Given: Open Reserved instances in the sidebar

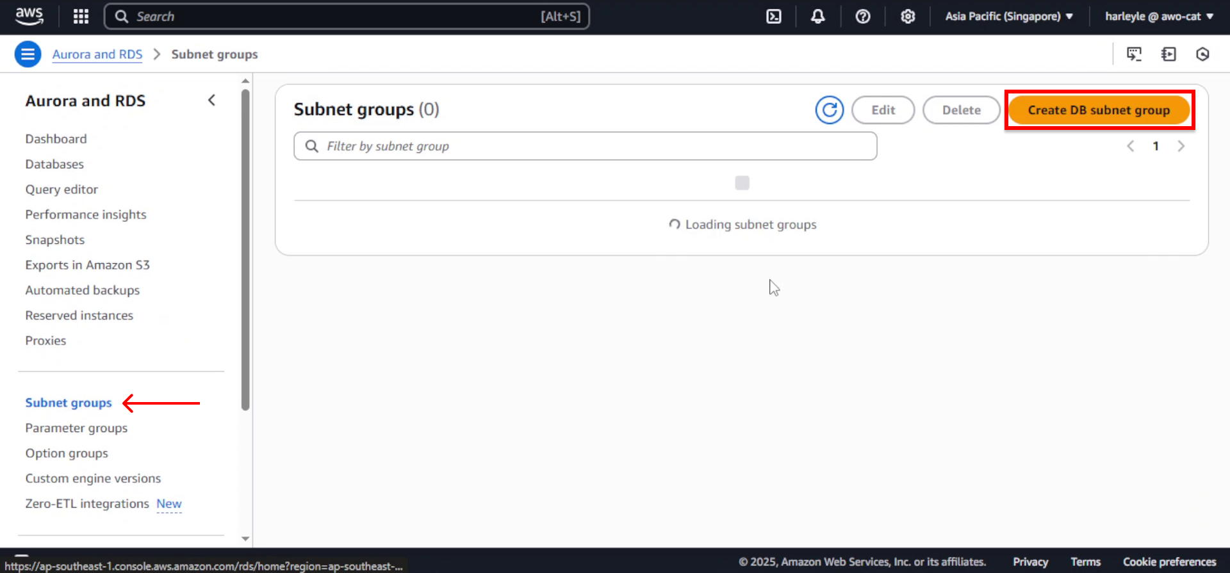Looking at the screenshot, I should tap(79, 316).
